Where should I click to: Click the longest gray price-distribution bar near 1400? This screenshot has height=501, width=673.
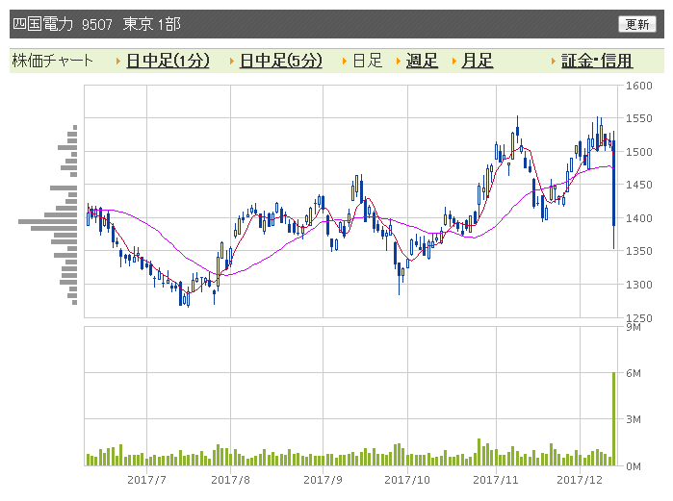tap(47, 221)
